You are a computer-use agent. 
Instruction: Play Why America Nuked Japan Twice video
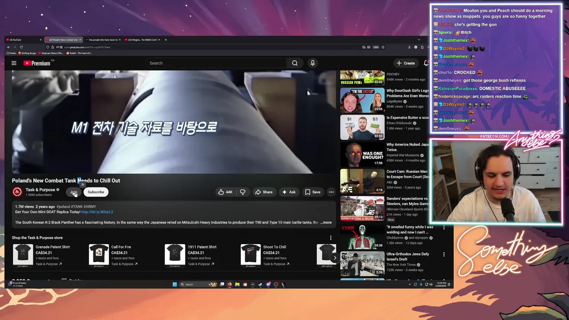click(x=362, y=154)
